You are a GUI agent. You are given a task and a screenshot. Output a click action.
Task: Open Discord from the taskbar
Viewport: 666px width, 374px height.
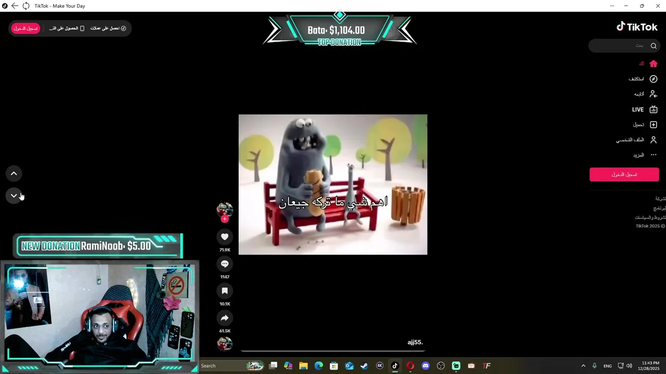tap(426, 366)
